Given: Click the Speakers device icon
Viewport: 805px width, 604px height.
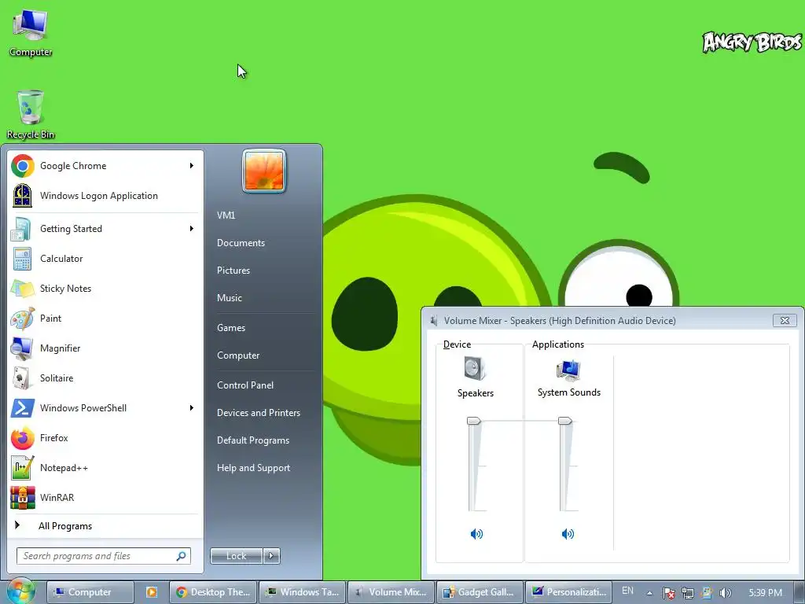Looking at the screenshot, I should (475, 368).
